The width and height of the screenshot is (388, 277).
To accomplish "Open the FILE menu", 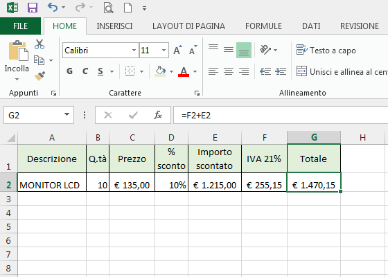I will (20, 26).
